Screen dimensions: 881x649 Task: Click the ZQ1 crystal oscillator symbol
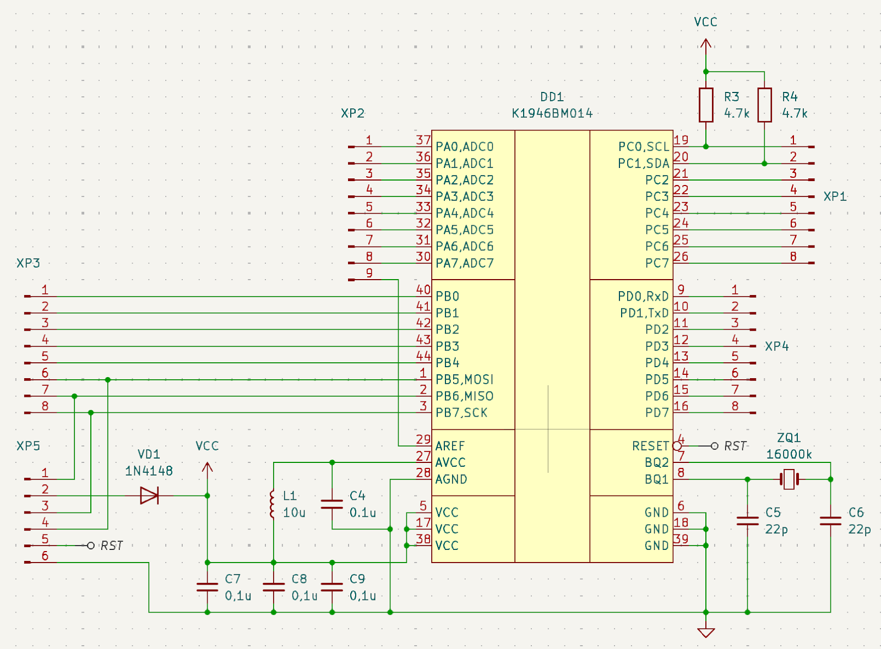click(x=789, y=479)
